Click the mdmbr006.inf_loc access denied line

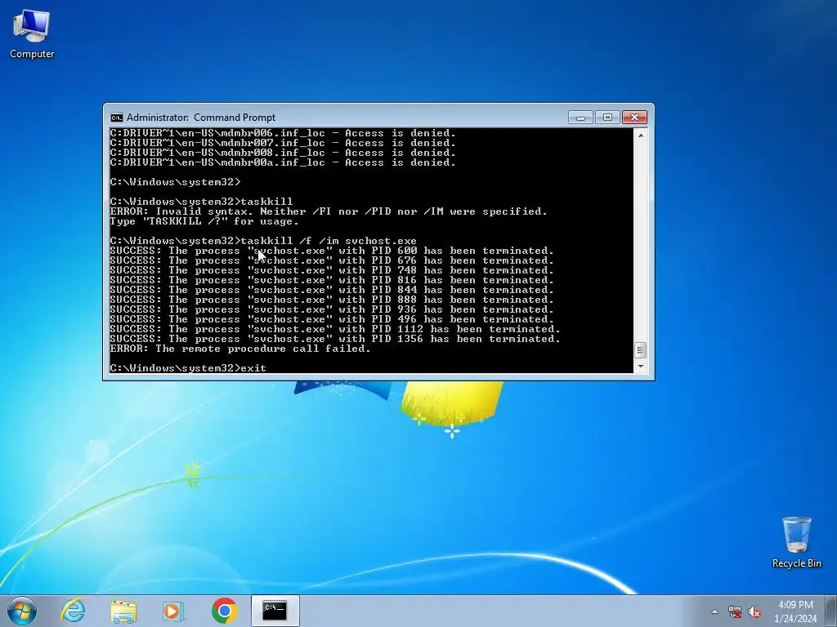tap(283, 133)
